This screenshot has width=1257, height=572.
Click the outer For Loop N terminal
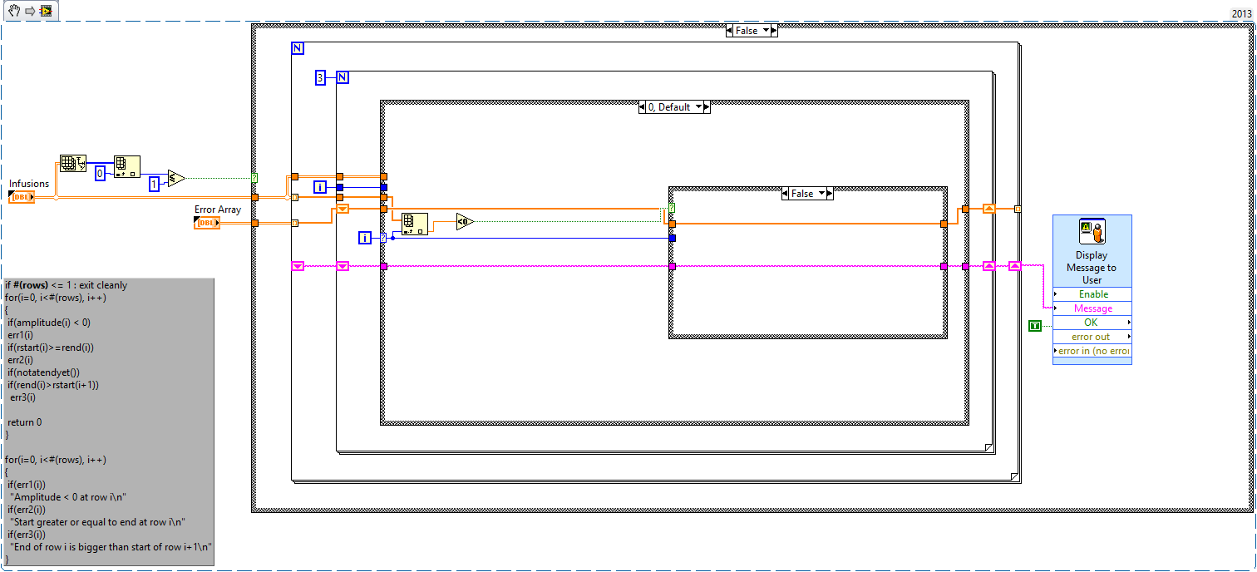(298, 48)
